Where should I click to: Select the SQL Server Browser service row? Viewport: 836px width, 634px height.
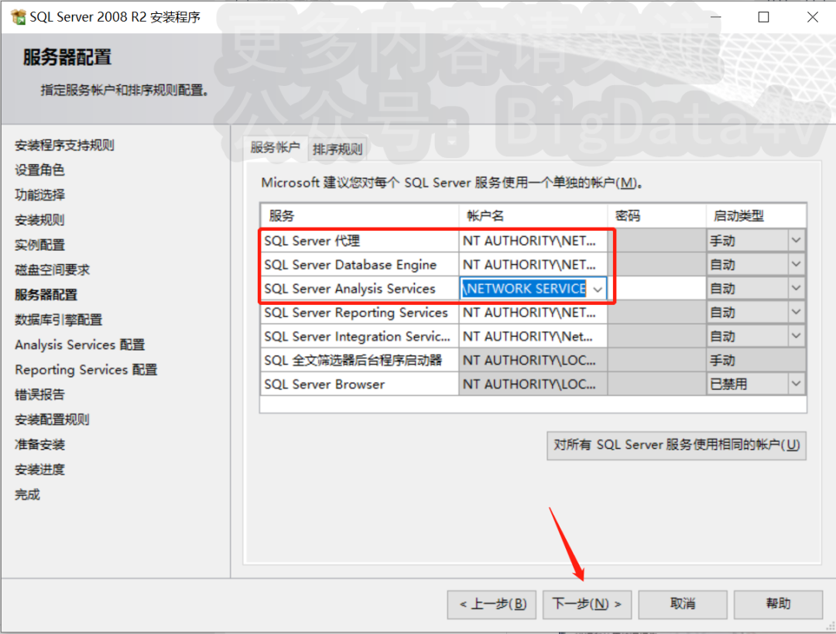coord(359,384)
